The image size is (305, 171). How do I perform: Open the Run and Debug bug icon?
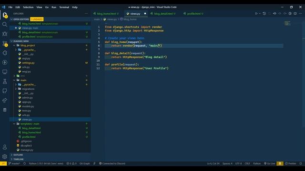tap(5, 34)
